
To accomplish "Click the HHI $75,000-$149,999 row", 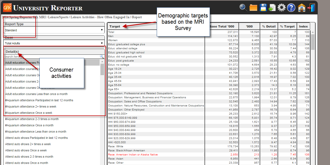I will [209, 118].
